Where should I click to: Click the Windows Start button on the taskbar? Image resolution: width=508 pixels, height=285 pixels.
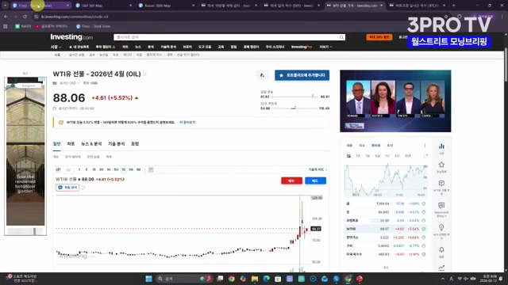pyautogui.click(x=148, y=279)
